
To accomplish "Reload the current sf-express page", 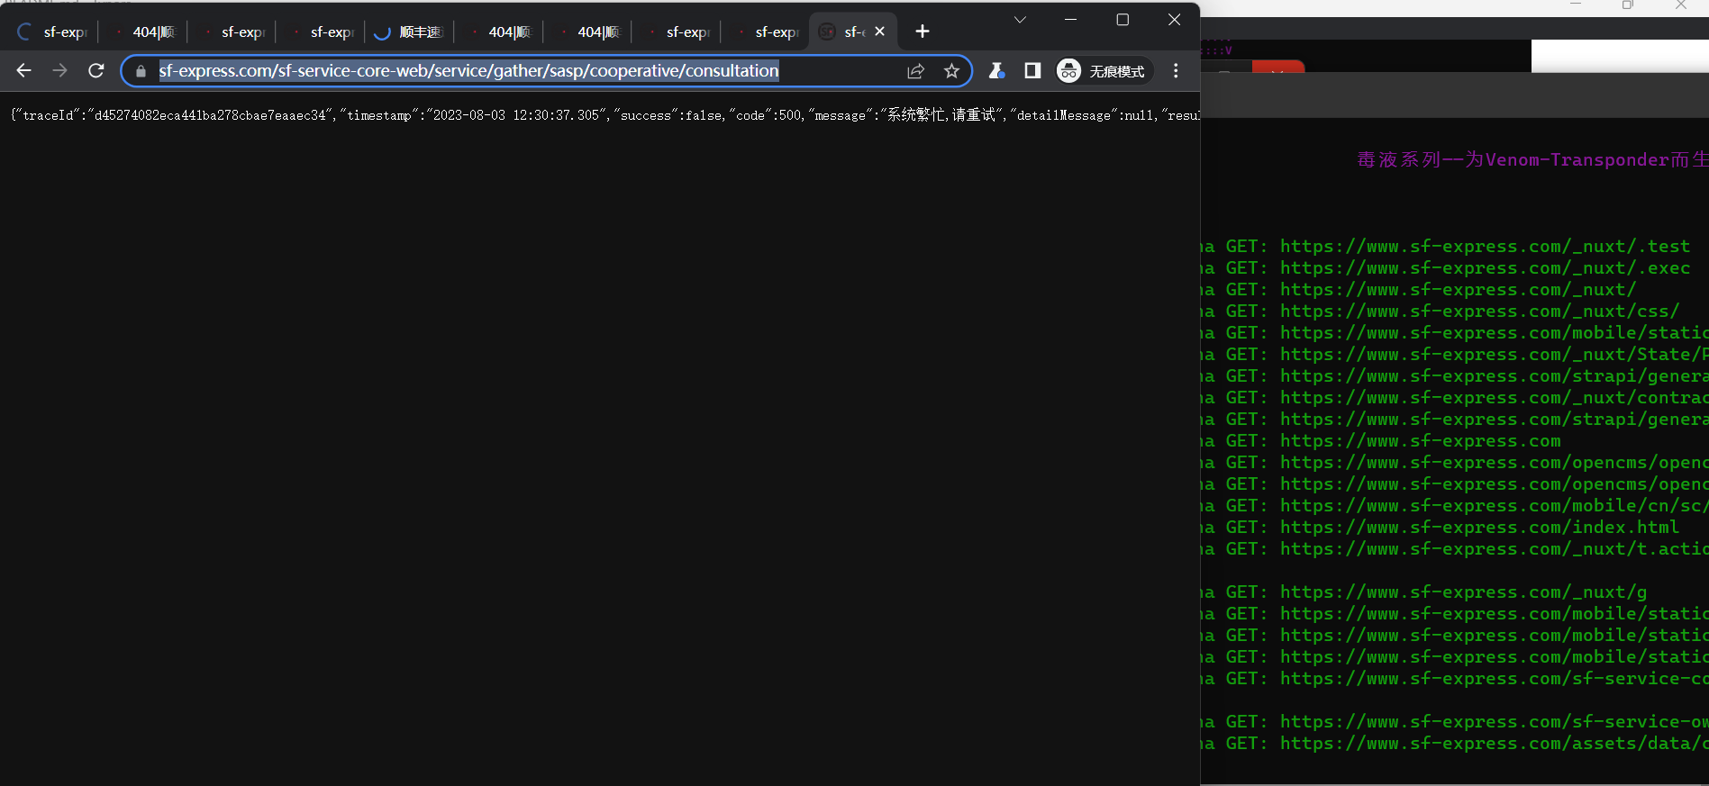I will pos(96,70).
